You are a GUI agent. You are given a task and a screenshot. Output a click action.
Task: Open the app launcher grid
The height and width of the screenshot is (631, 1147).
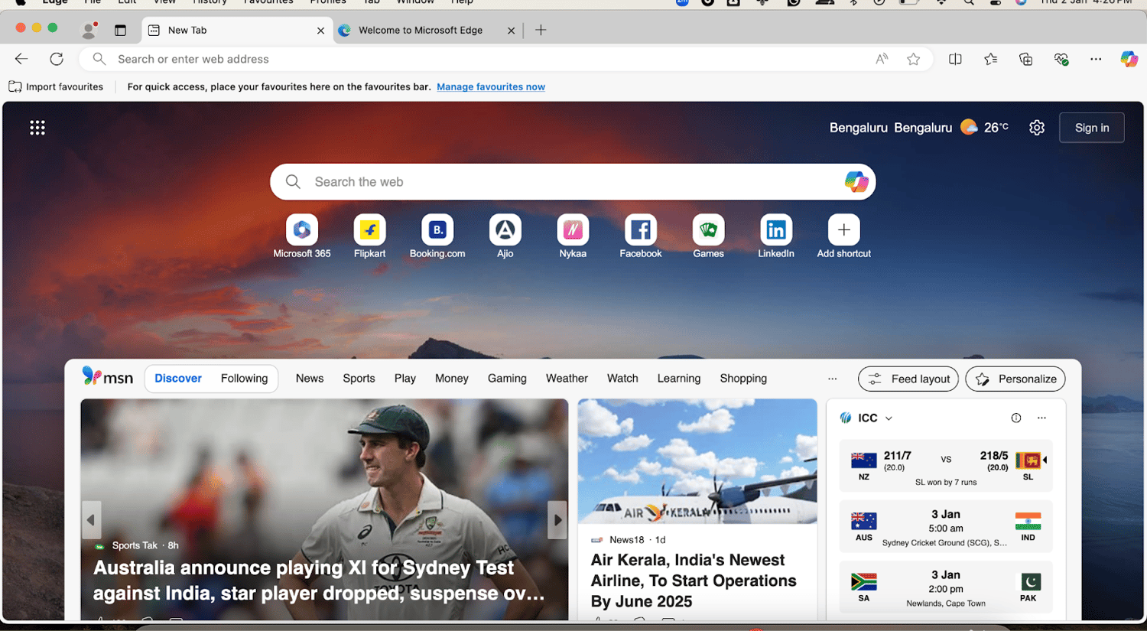(37, 127)
